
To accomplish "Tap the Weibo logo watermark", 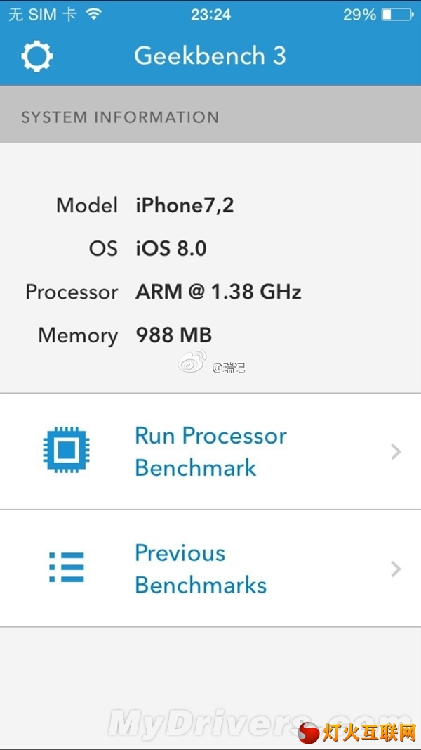I will coord(192,363).
